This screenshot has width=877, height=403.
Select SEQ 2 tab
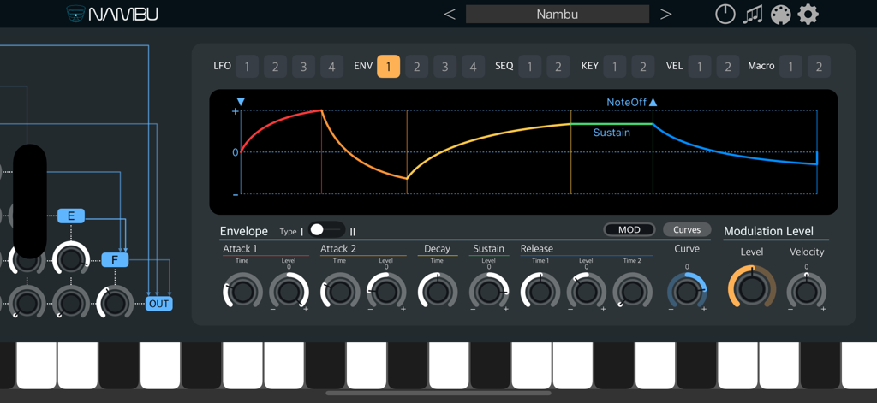tap(558, 67)
